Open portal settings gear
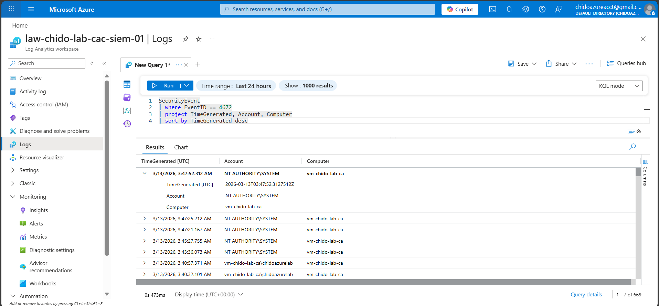 [x=525, y=9]
